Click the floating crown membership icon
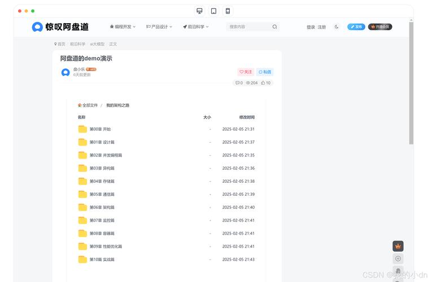 tap(398, 246)
